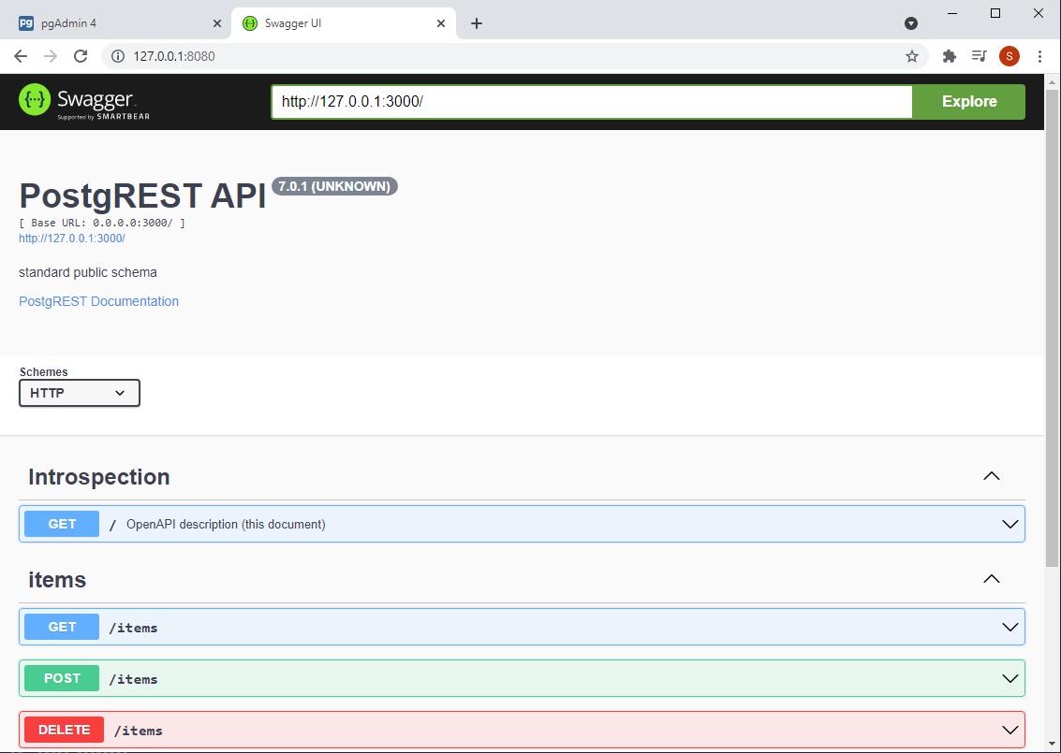The width and height of the screenshot is (1061, 753).
Task: Open the PostgREST Documentation link
Action: [x=98, y=301]
